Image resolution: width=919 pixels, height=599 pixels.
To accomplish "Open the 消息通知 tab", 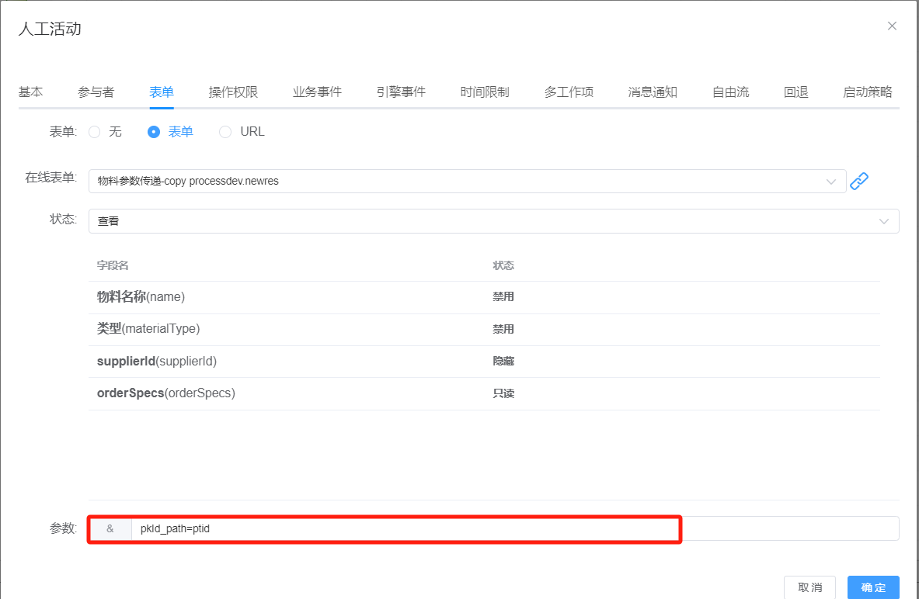I will pyautogui.click(x=653, y=92).
